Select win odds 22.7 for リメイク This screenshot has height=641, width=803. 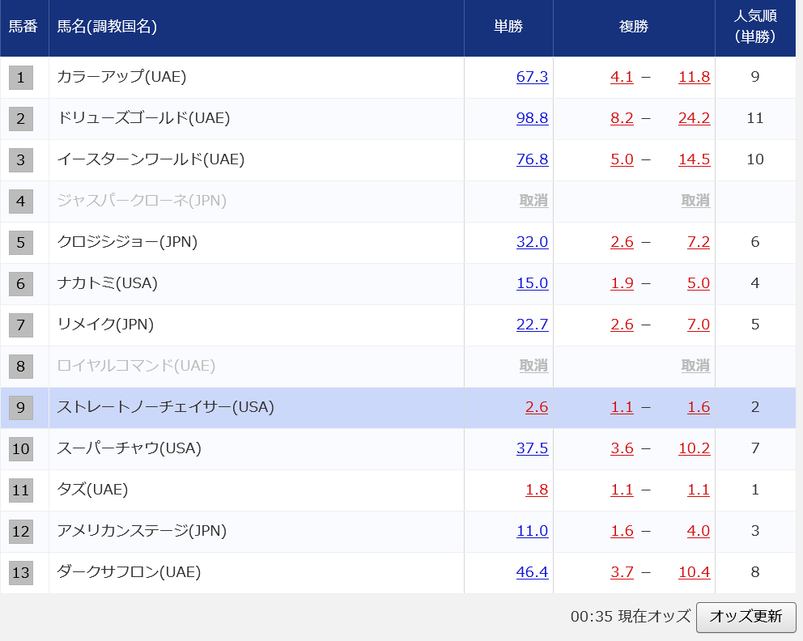pos(532,325)
